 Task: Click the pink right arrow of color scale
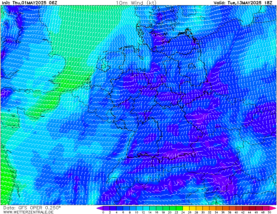pos(273,208)
